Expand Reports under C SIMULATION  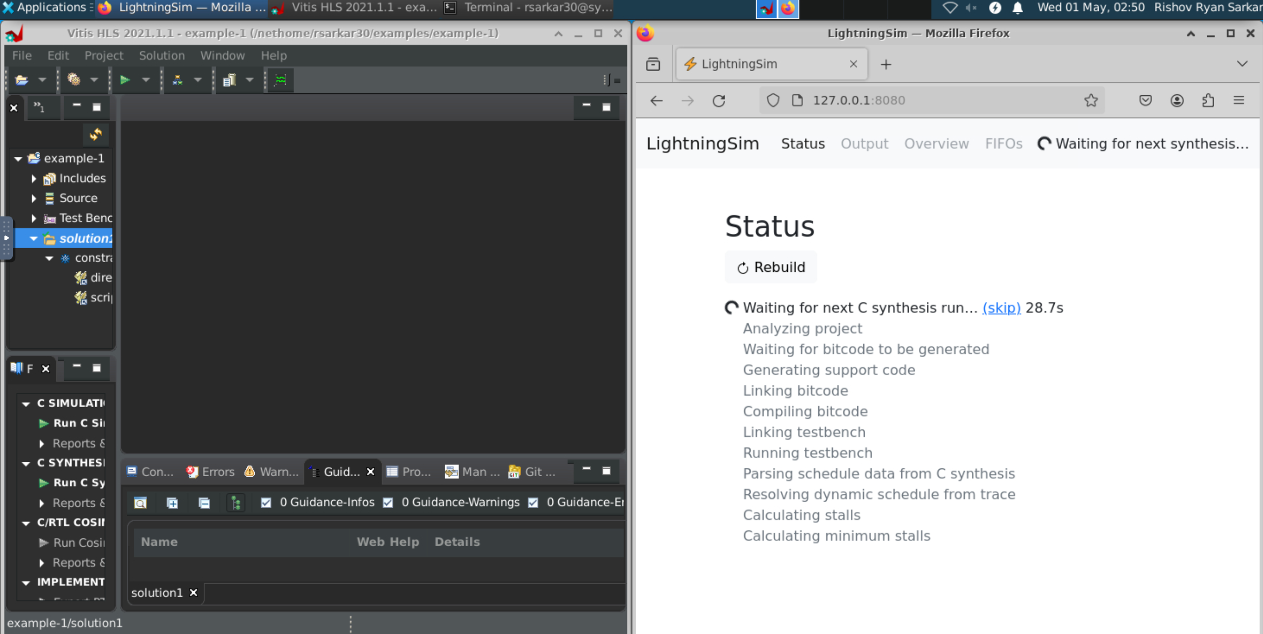[x=41, y=444]
